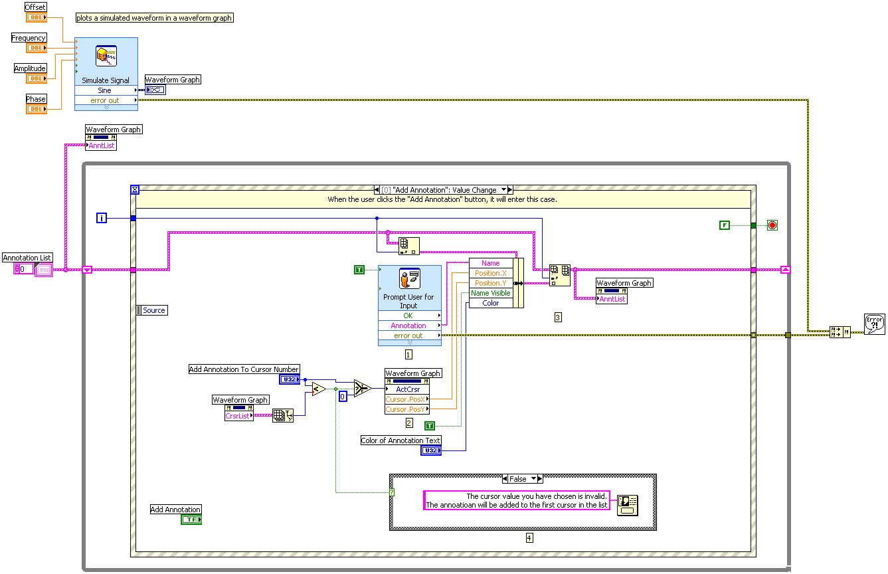Click the One Button Dialog icon
This screenshot has width=888, height=574.
coord(627,506)
